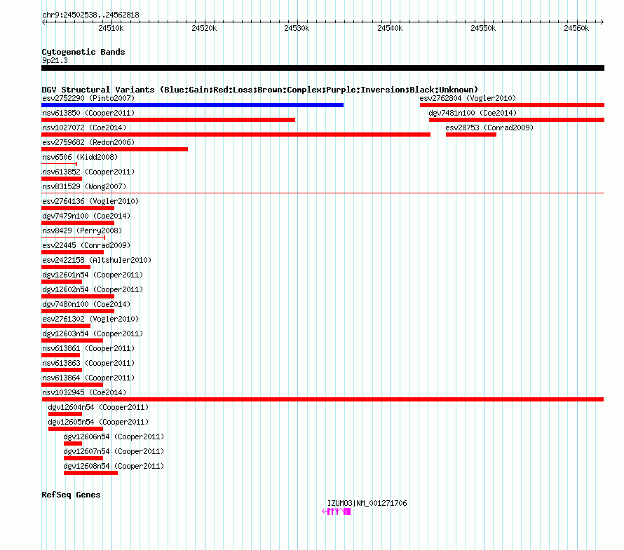Image resolution: width=624 pixels, height=550 pixels.
Task: Click the 9p21.3 band label
Action: (55, 60)
